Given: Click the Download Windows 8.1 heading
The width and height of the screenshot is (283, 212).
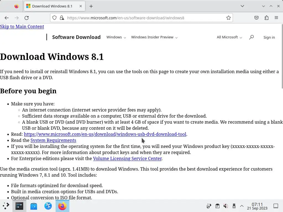Looking at the screenshot, I should coord(52,57).
